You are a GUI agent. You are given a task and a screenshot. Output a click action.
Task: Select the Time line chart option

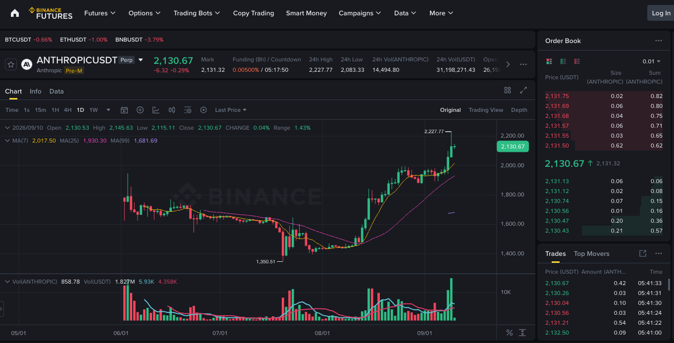pyautogui.click(x=12, y=110)
